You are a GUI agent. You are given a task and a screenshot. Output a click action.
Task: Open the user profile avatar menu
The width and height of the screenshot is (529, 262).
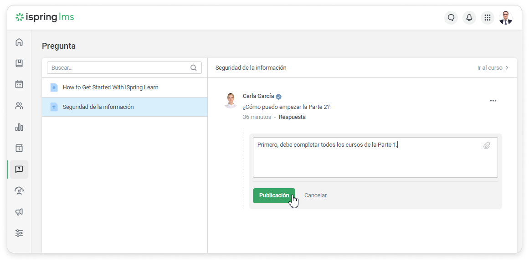[x=506, y=18]
